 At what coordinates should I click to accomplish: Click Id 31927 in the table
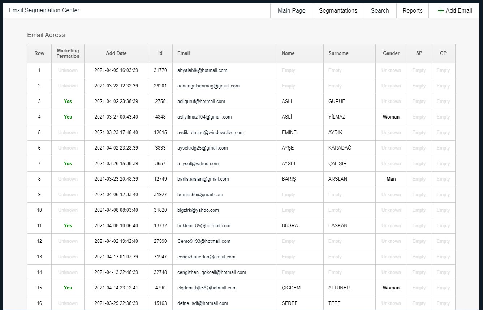click(x=160, y=195)
